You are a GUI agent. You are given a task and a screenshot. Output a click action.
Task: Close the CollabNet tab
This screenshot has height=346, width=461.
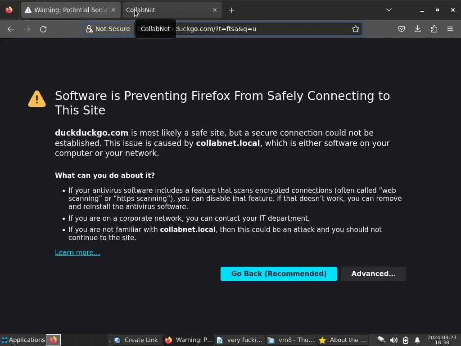[x=215, y=10]
